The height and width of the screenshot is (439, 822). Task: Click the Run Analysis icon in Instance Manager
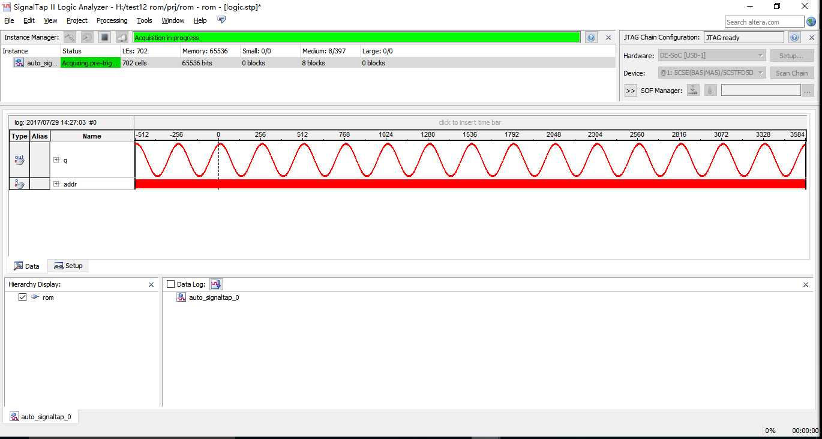tap(70, 37)
